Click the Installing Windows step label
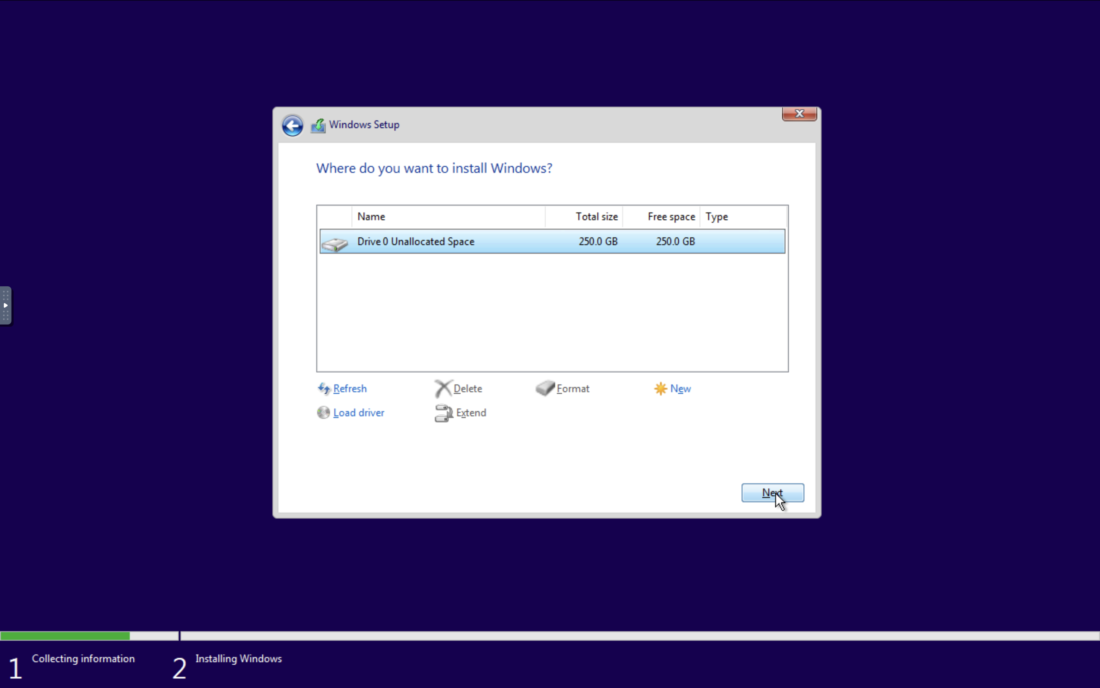 pos(238,659)
